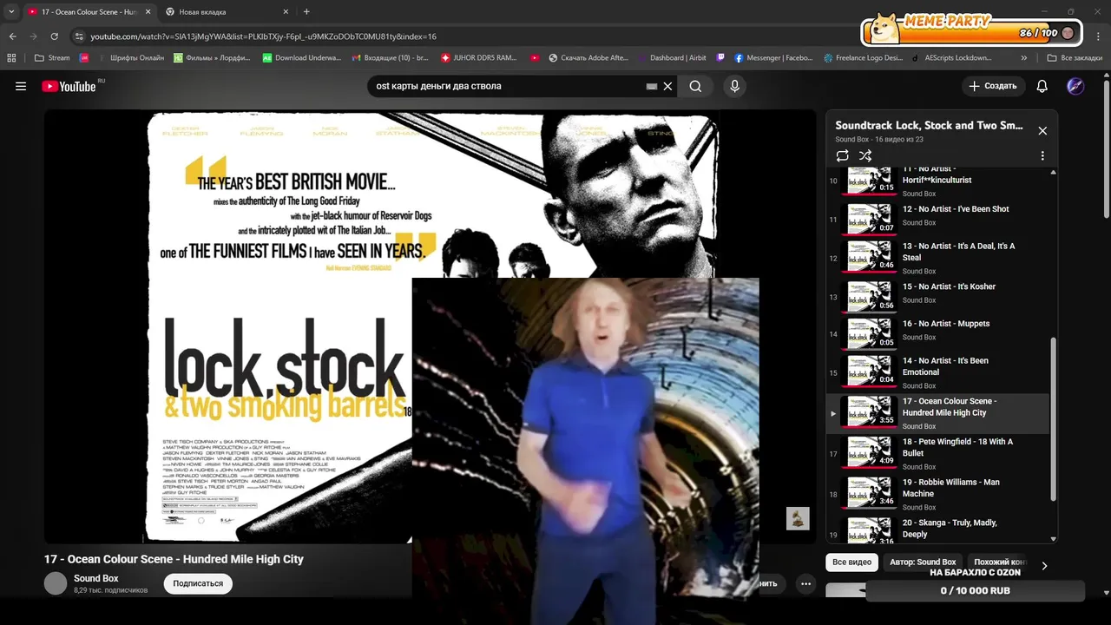Open the Chrome apps grid in bookmarks bar

click(x=11, y=58)
